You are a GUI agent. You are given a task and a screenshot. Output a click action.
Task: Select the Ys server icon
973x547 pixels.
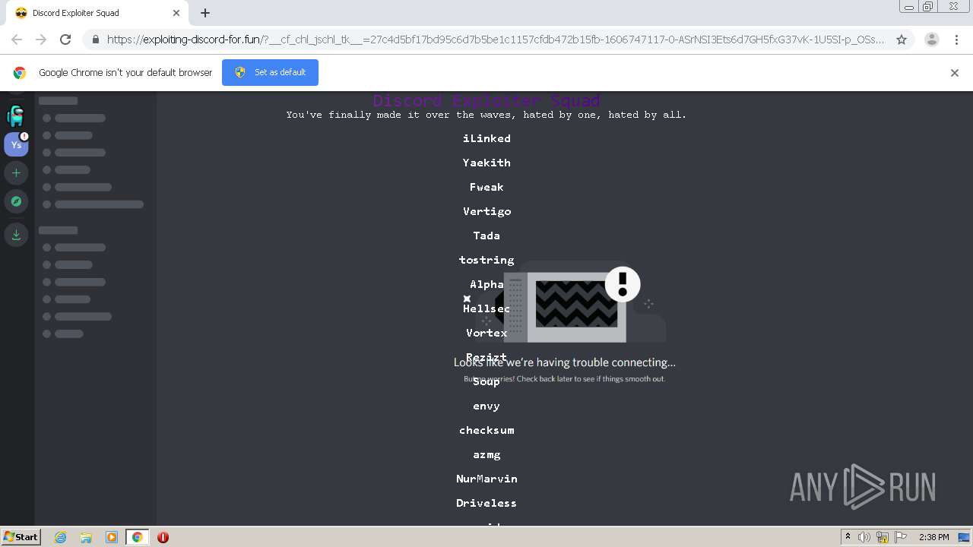tap(16, 144)
